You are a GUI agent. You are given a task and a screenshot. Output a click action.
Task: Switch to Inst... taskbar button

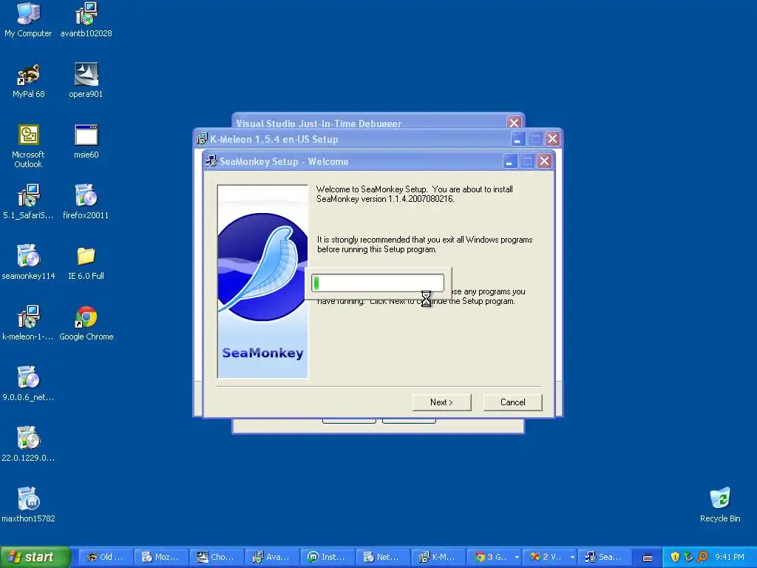pos(327,557)
